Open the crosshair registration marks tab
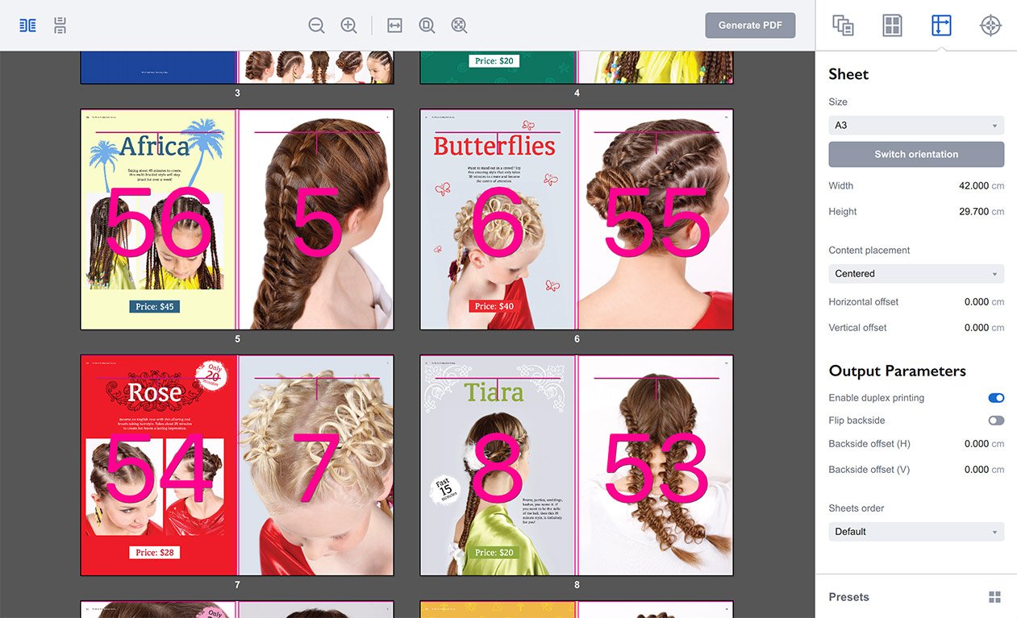Viewport: 1017px width, 618px height. (990, 26)
